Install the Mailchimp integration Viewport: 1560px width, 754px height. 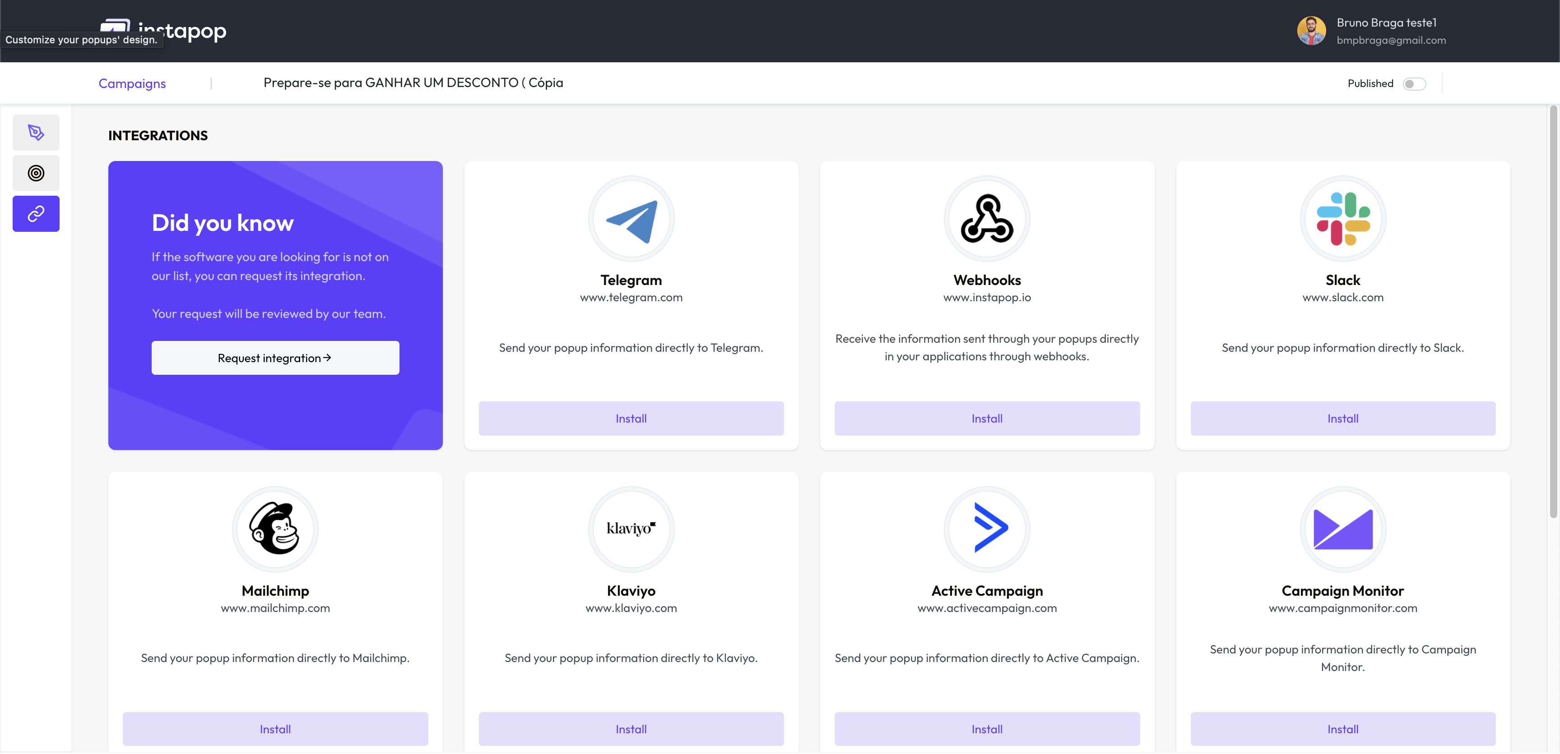(275, 729)
